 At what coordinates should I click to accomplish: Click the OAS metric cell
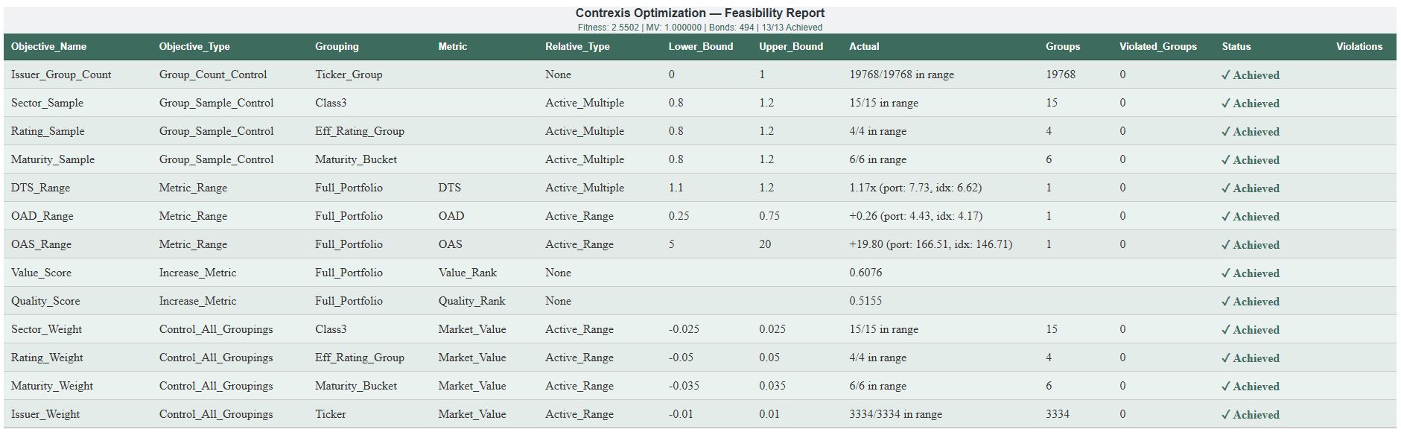[x=450, y=244]
